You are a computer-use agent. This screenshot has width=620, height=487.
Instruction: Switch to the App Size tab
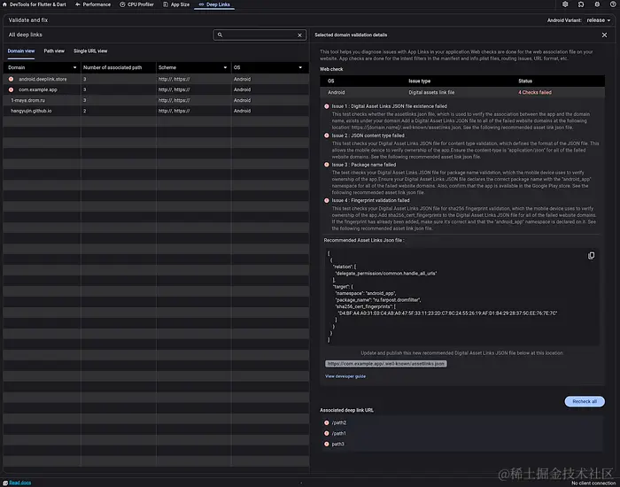click(x=176, y=4)
